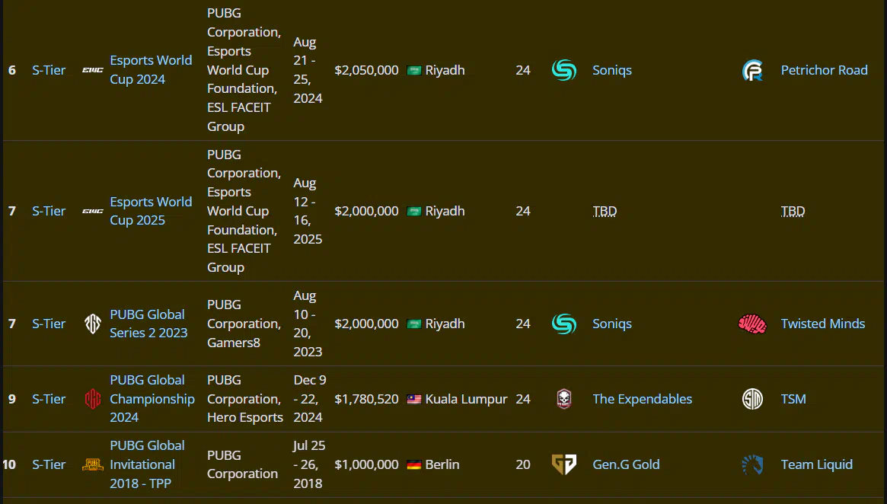Click the Gen.G Gold logo
The image size is (887, 504).
click(x=564, y=464)
